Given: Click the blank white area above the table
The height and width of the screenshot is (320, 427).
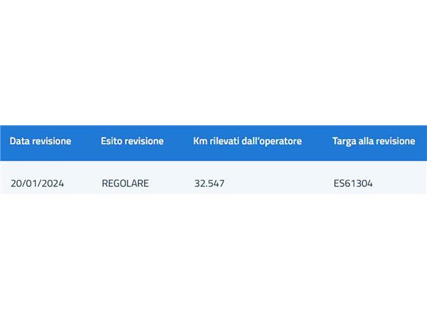Looking at the screenshot, I should pos(213,63).
